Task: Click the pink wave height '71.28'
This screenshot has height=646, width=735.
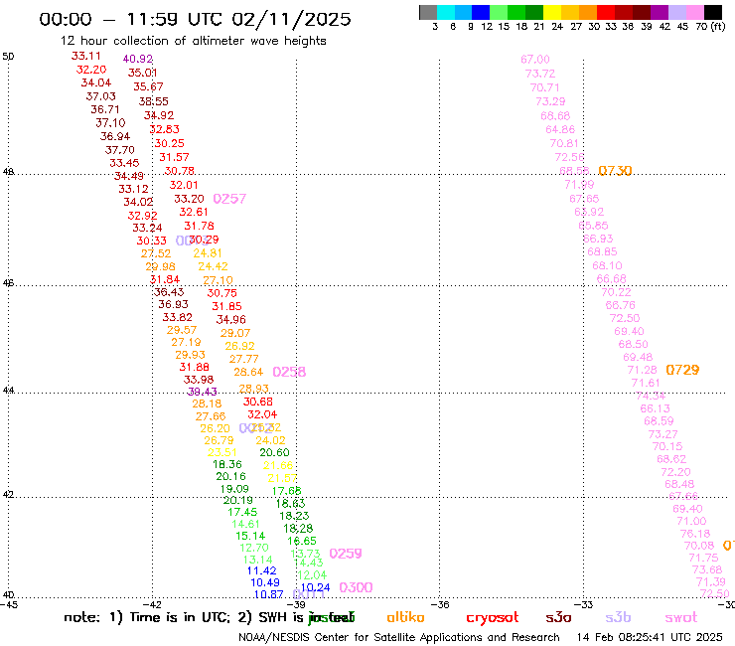Action: tap(643, 370)
